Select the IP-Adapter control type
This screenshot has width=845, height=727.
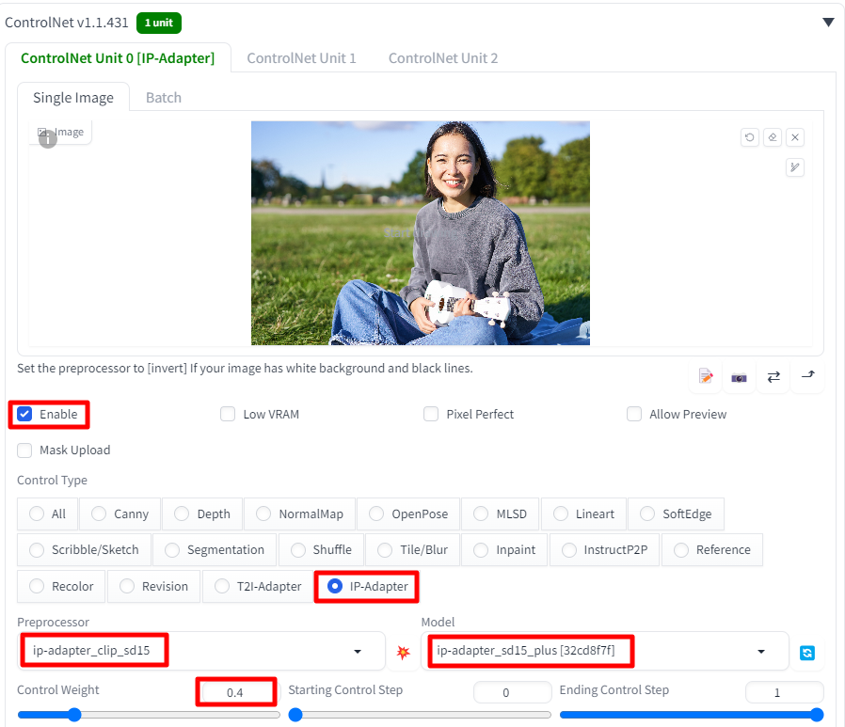tap(367, 586)
